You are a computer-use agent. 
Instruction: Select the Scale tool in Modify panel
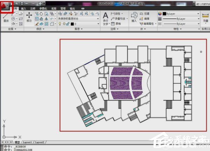37,19
